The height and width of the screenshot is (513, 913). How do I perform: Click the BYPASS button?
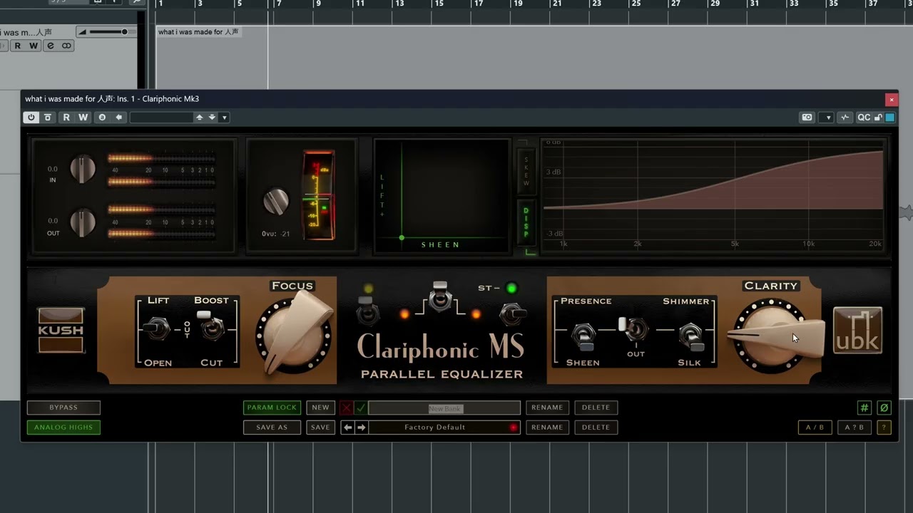(63, 408)
